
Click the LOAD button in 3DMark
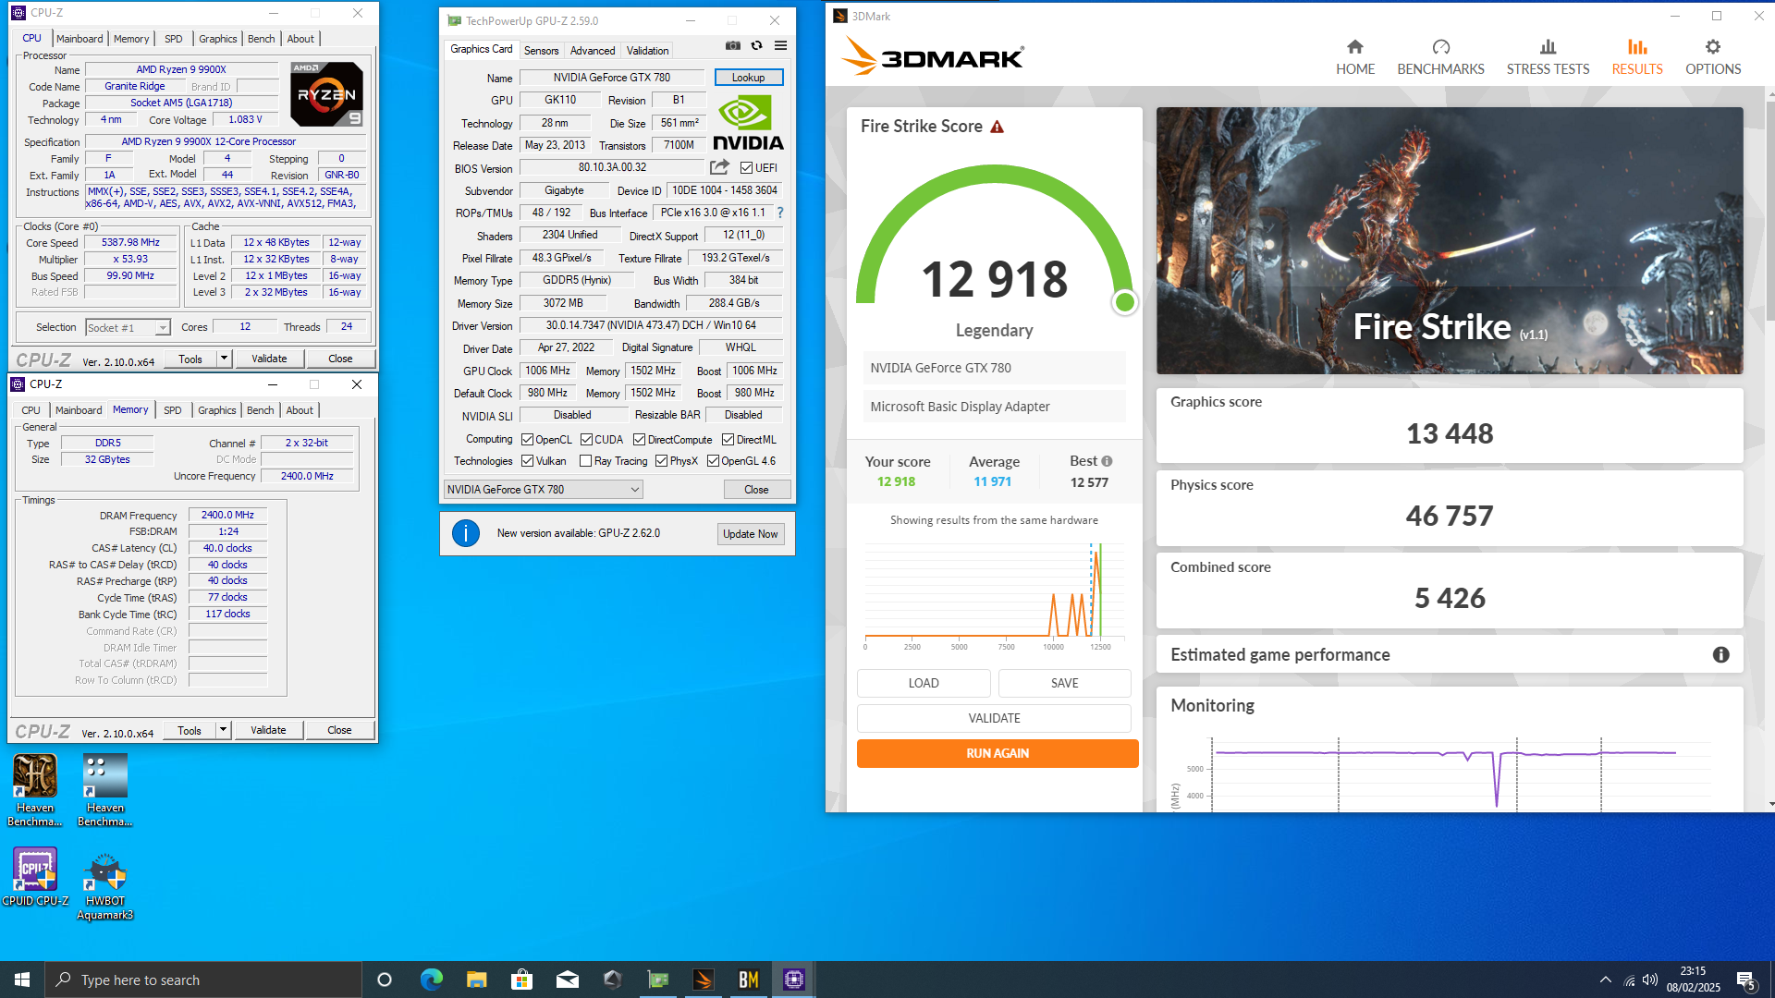point(924,683)
